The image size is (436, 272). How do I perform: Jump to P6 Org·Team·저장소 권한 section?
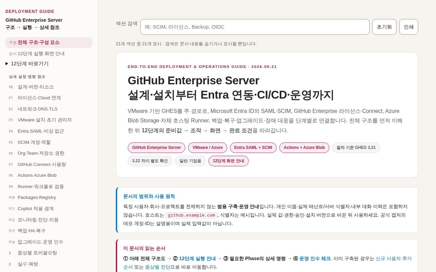(x=49, y=153)
